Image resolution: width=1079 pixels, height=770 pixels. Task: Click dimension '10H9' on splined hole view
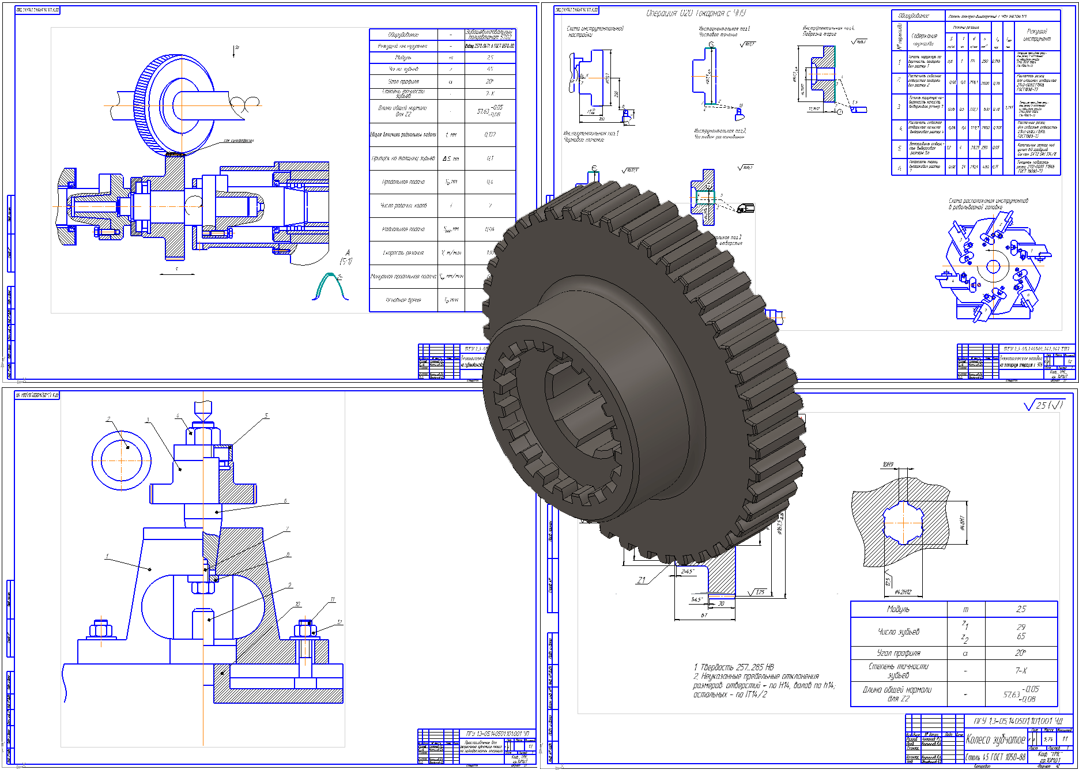[888, 464]
